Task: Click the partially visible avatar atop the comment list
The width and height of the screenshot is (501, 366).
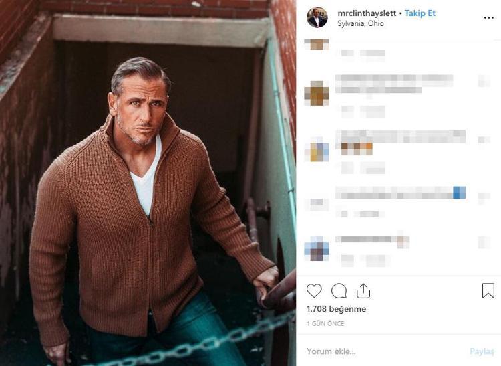Action: pos(317,44)
